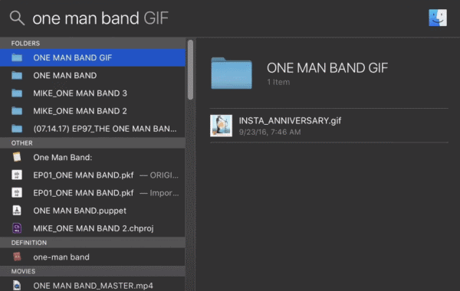Choose MIKE_ONE MAN BAND 2 folder result

coord(93,111)
